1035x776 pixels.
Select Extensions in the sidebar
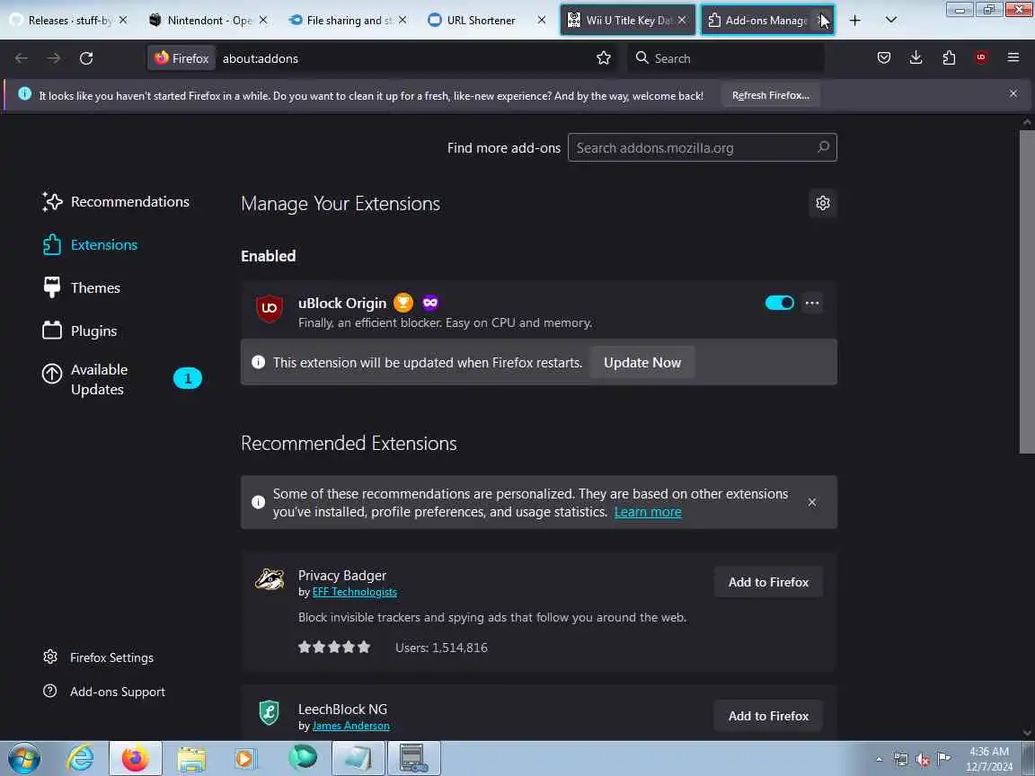(x=91, y=245)
